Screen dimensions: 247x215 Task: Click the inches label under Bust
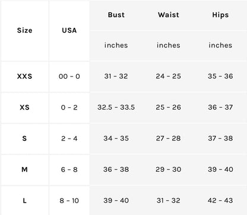(x=116, y=45)
